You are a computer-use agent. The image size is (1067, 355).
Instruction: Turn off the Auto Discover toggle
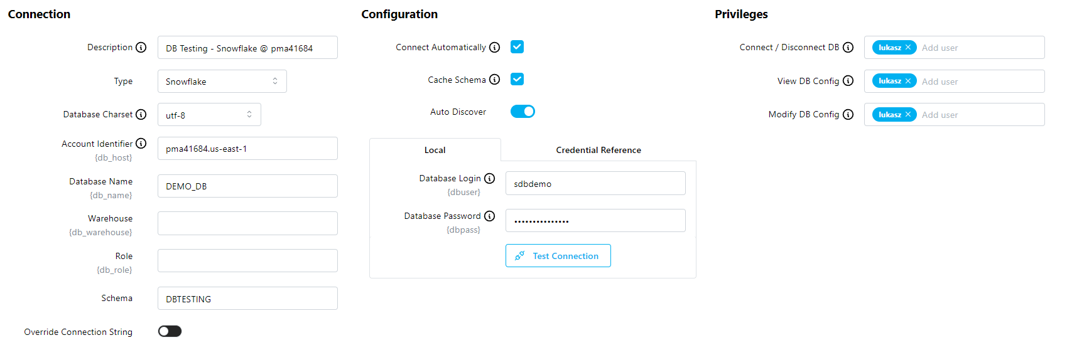click(x=523, y=112)
